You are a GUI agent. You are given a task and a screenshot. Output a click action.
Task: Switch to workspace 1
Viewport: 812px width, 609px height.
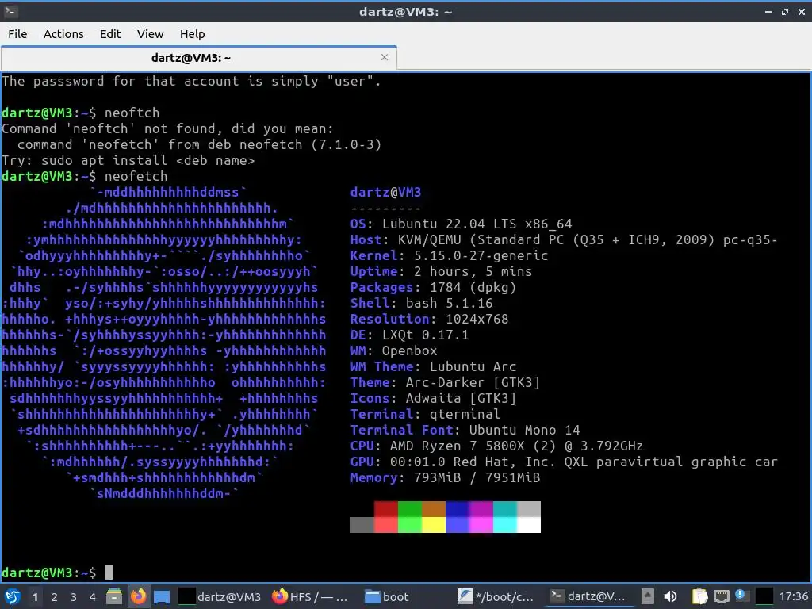click(35, 597)
